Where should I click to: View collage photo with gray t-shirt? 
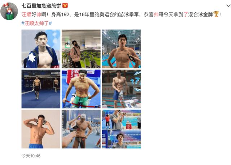121,129
